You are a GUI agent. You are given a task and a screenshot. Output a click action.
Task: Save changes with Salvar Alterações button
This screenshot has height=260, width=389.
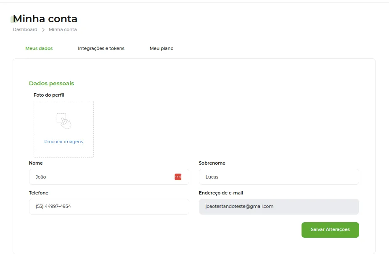[330, 230]
